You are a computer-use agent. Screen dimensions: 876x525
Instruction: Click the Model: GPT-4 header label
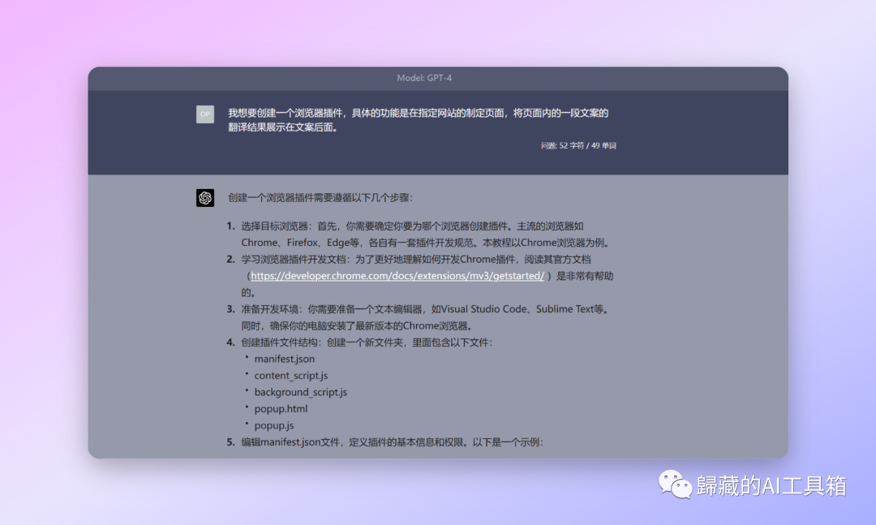pos(424,78)
